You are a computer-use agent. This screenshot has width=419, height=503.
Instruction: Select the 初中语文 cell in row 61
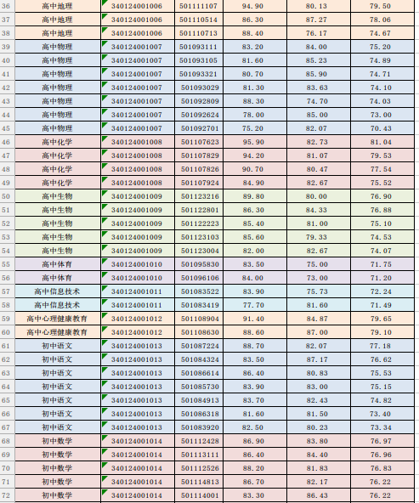click(58, 346)
